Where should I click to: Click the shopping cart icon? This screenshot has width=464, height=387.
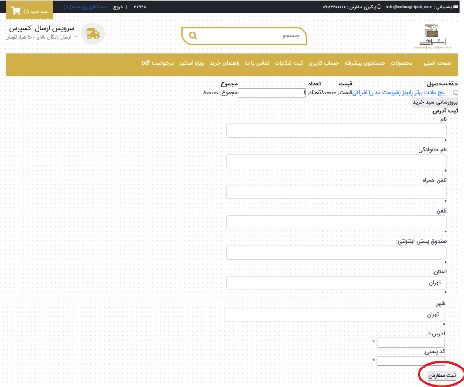click(16, 11)
